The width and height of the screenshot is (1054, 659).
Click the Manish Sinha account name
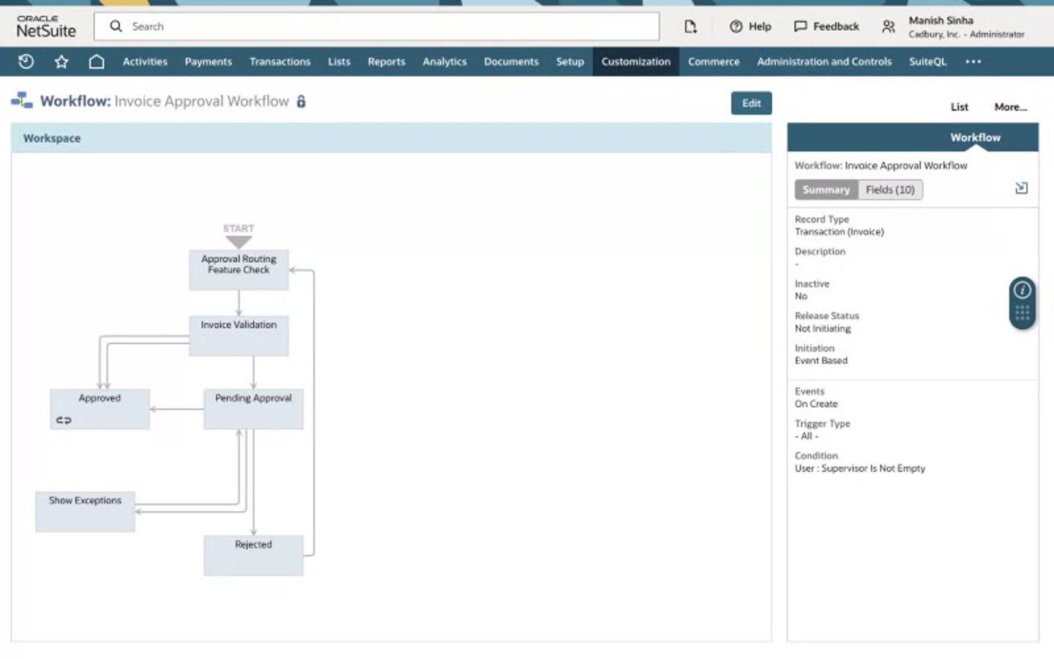pos(941,21)
